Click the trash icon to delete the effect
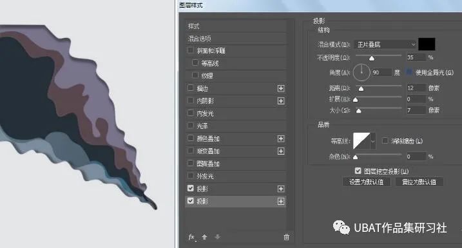This screenshot has height=248, width=462. [286, 237]
